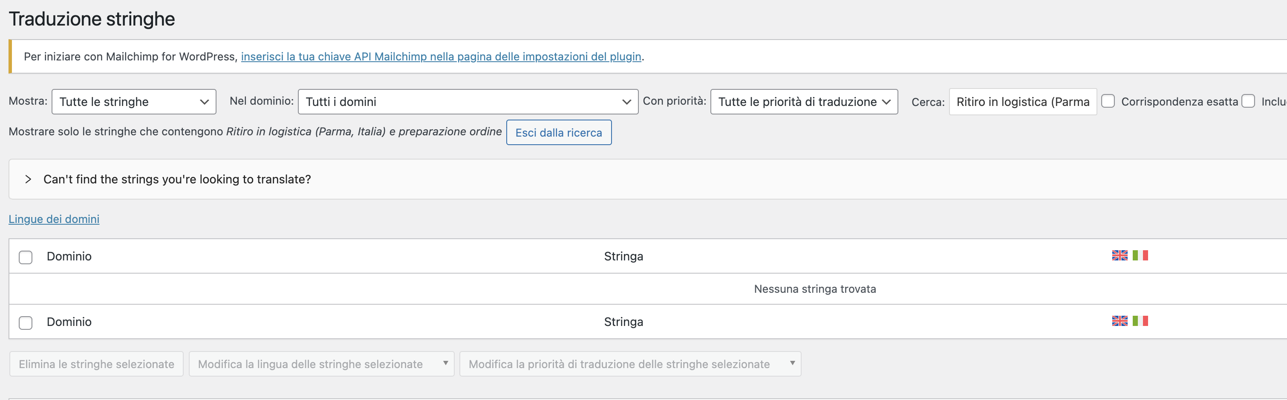Click the Italian flag in header row
The width and height of the screenshot is (1287, 400).
(x=1140, y=255)
